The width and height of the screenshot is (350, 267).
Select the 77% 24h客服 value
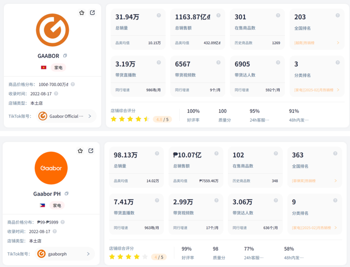point(249,249)
